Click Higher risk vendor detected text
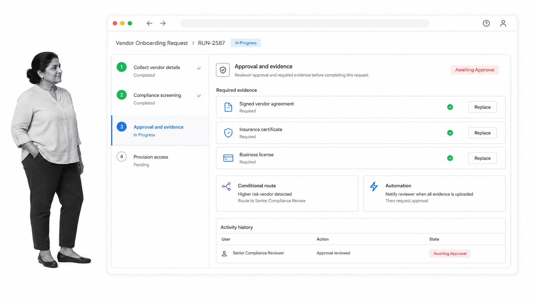This screenshot has width=534, height=300. pyautogui.click(x=265, y=194)
